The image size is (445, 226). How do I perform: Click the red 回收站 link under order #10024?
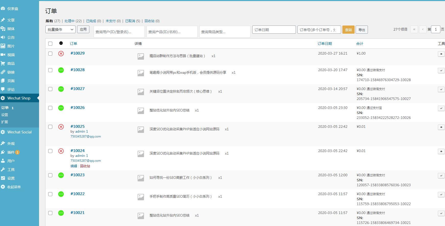pos(85,166)
